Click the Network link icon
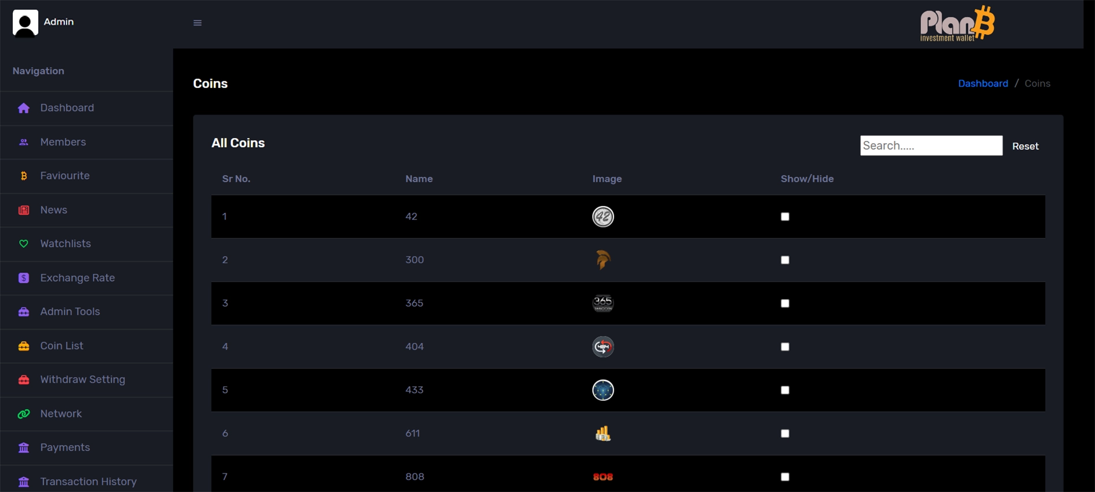The height and width of the screenshot is (492, 1095). coord(24,413)
